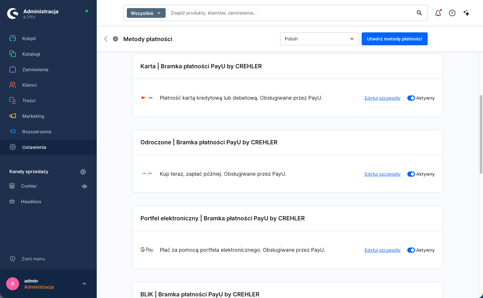
Task: Click Portfel elektroniczny card heading
Action: click(x=223, y=218)
